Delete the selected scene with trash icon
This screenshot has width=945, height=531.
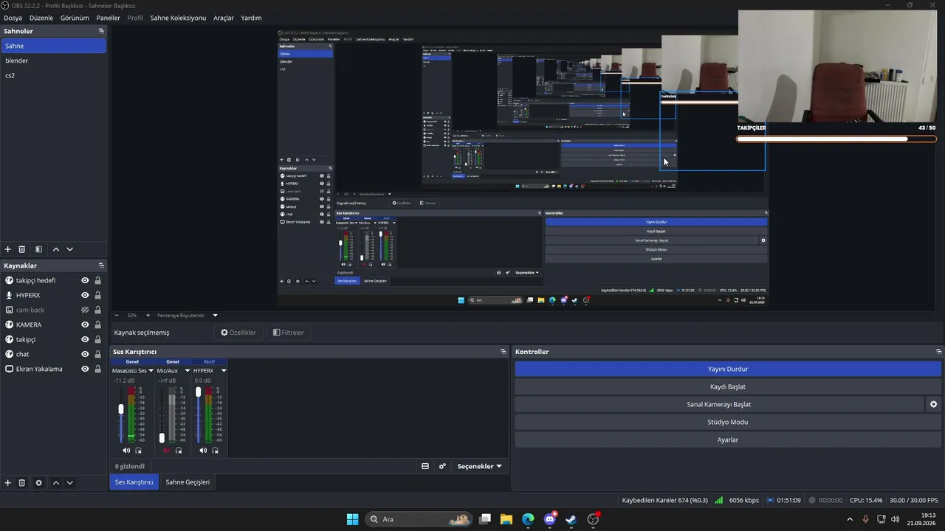click(22, 250)
